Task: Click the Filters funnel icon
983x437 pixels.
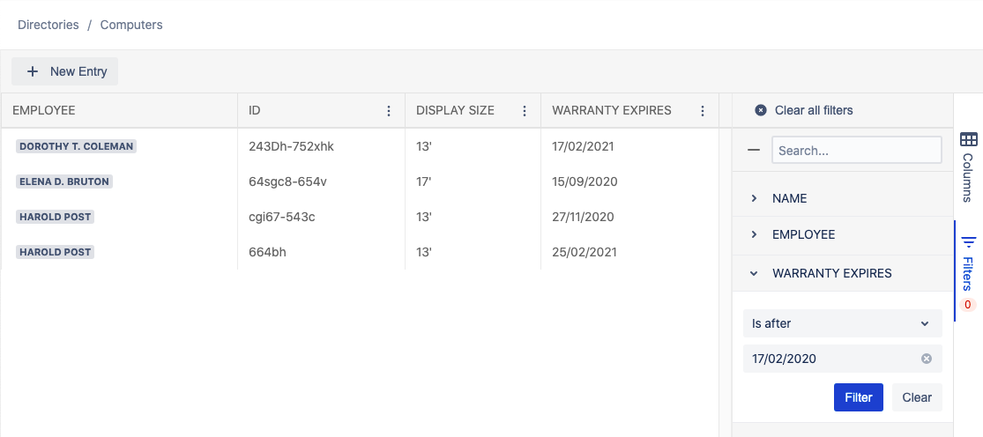Action: [968, 241]
